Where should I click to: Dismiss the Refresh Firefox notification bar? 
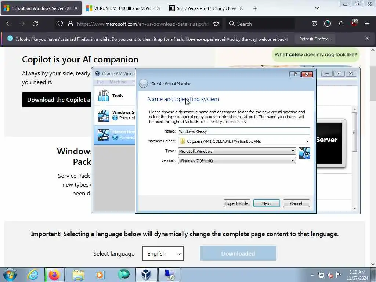367,38
